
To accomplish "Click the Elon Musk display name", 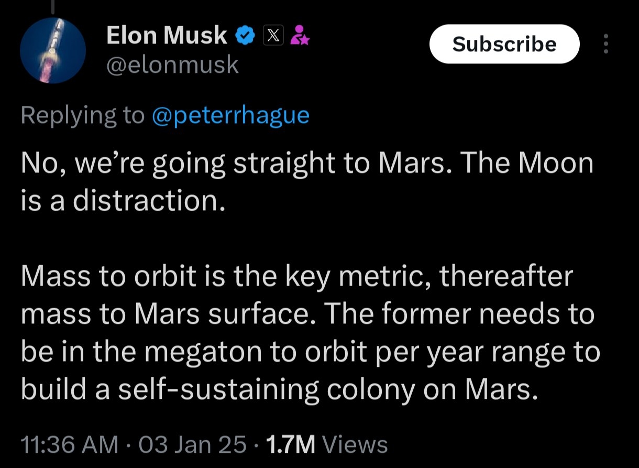I will pos(167,36).
